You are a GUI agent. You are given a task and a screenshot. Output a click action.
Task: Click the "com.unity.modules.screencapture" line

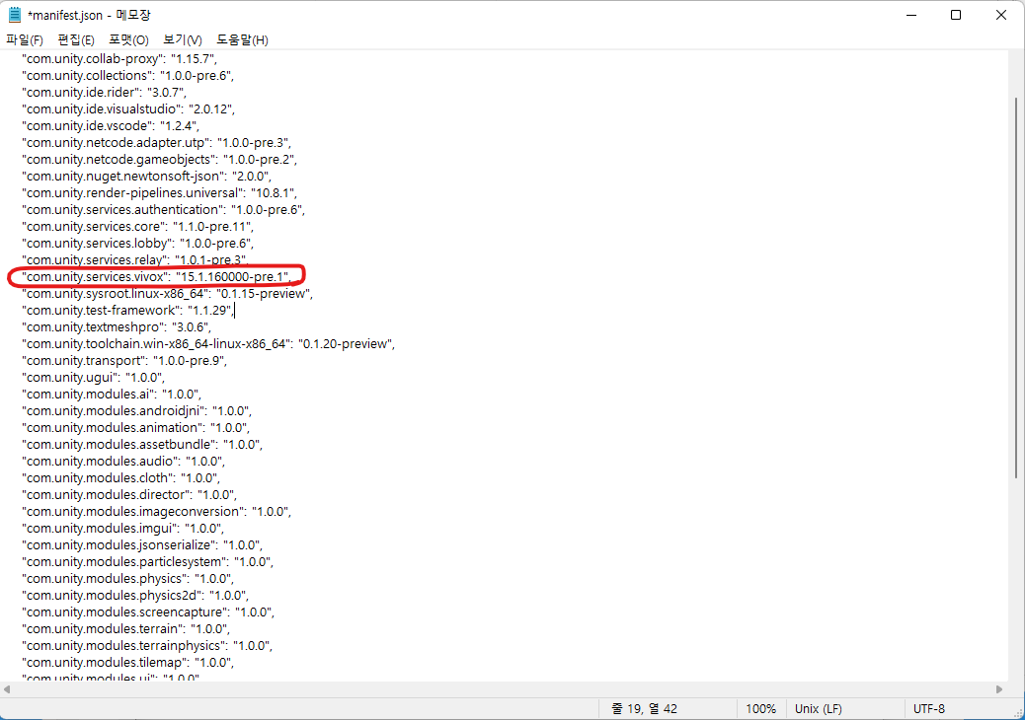coord(148,612)
